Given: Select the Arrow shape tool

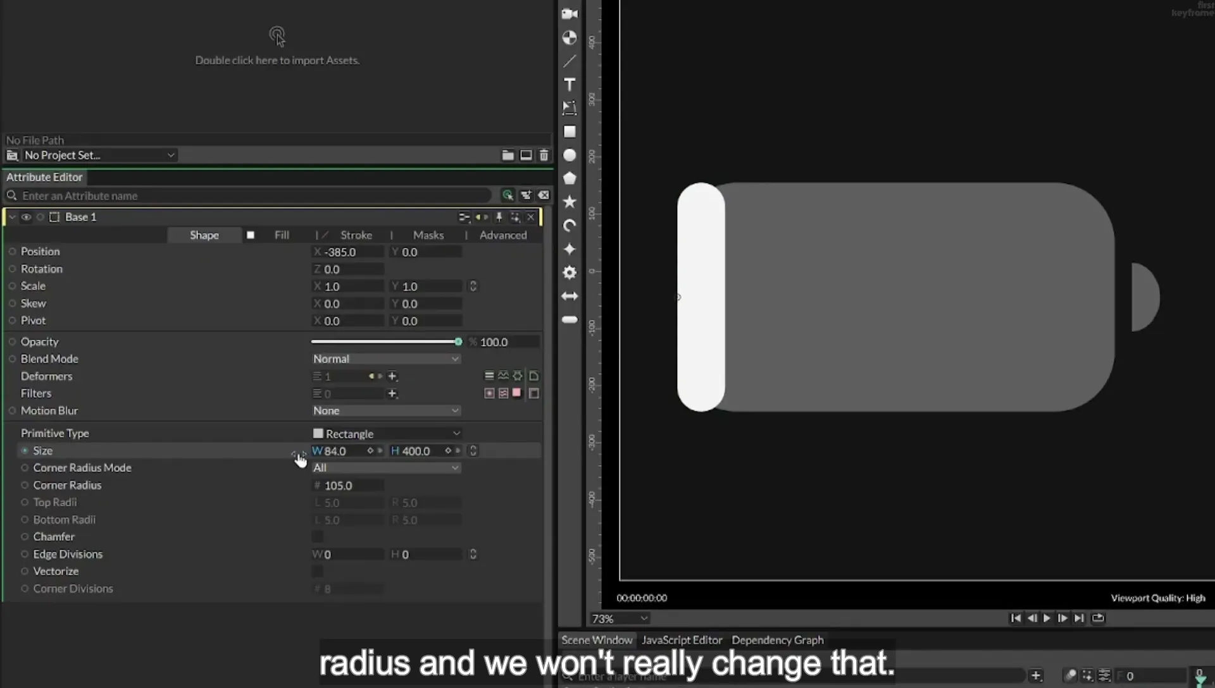Looking at the screenshot, I should 570,296.
